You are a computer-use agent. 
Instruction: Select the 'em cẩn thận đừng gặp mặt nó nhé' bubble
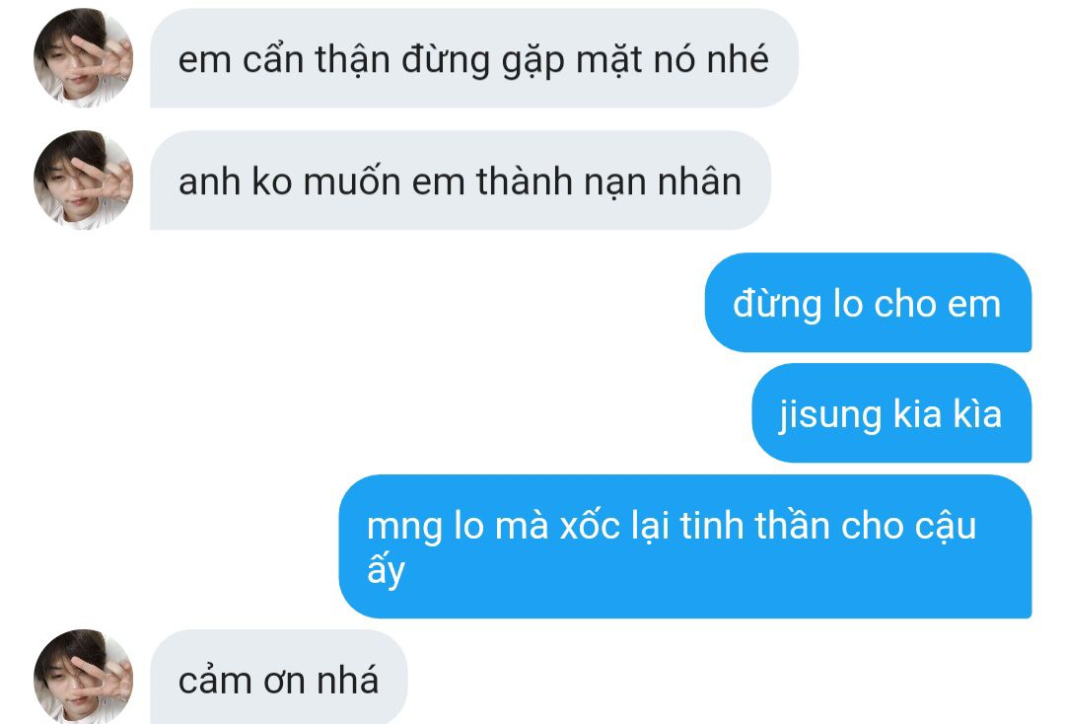pos(474,58)
